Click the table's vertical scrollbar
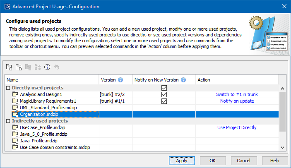Image resolution: width=291 pixels, height=168 pixels. (282, 112)
